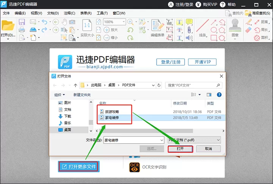Viewport: 273px width, 184px height.
Task: Click the search PDF文件 input field
Action: point(194,85)
